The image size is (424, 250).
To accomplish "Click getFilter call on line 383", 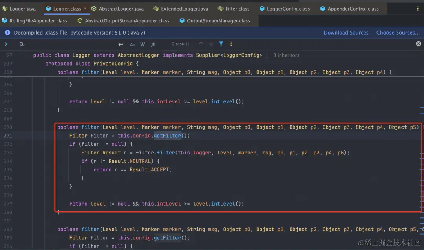I will [167, 238].
